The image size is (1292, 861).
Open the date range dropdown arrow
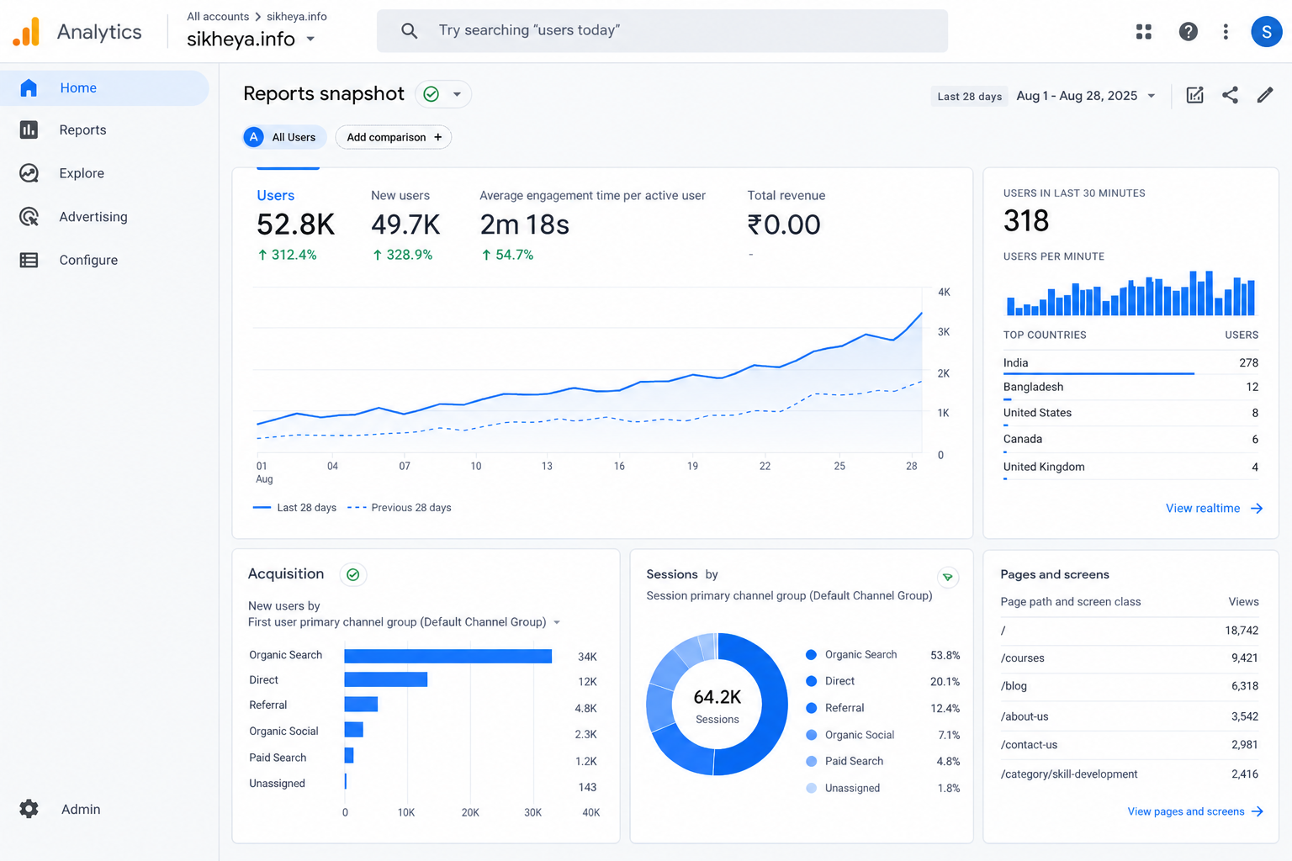click(x=1152, y=96)
